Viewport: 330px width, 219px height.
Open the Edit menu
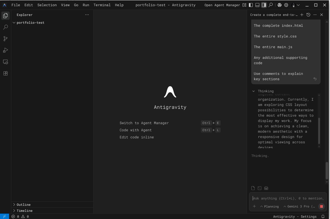pos(29,5)
